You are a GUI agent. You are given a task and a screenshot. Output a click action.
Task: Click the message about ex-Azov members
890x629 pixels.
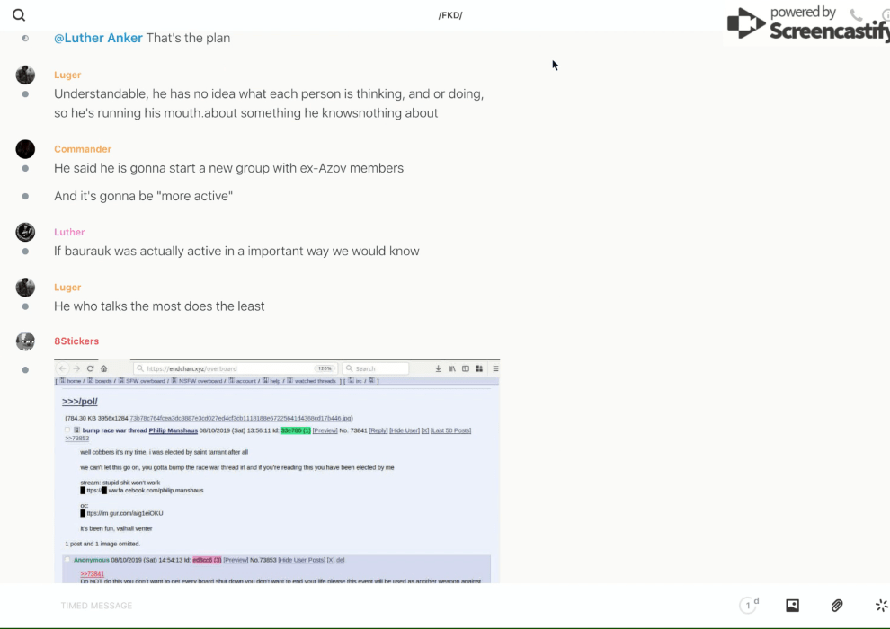point(228,168)
